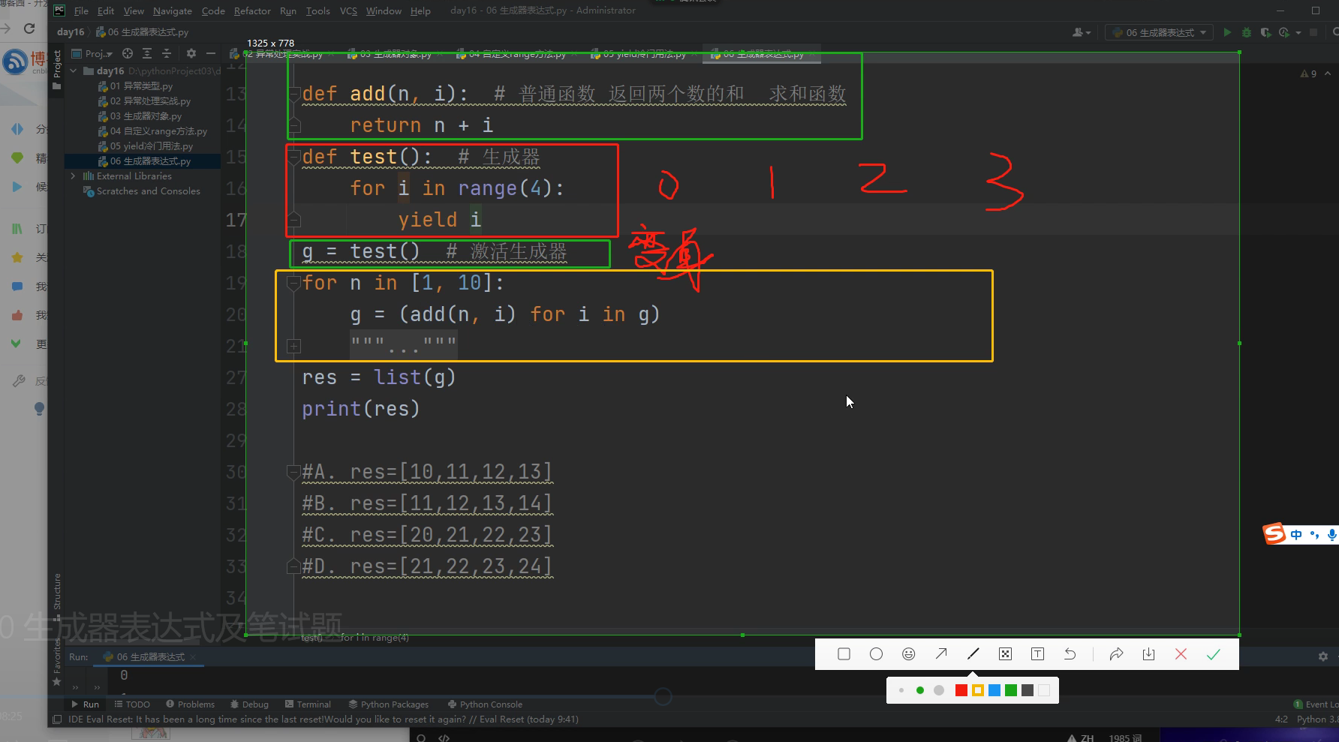The height and width of the screenshot is (742, 1339).
Task: Open 03 生成器对象.py in project tree
Action: pos(140,116)
